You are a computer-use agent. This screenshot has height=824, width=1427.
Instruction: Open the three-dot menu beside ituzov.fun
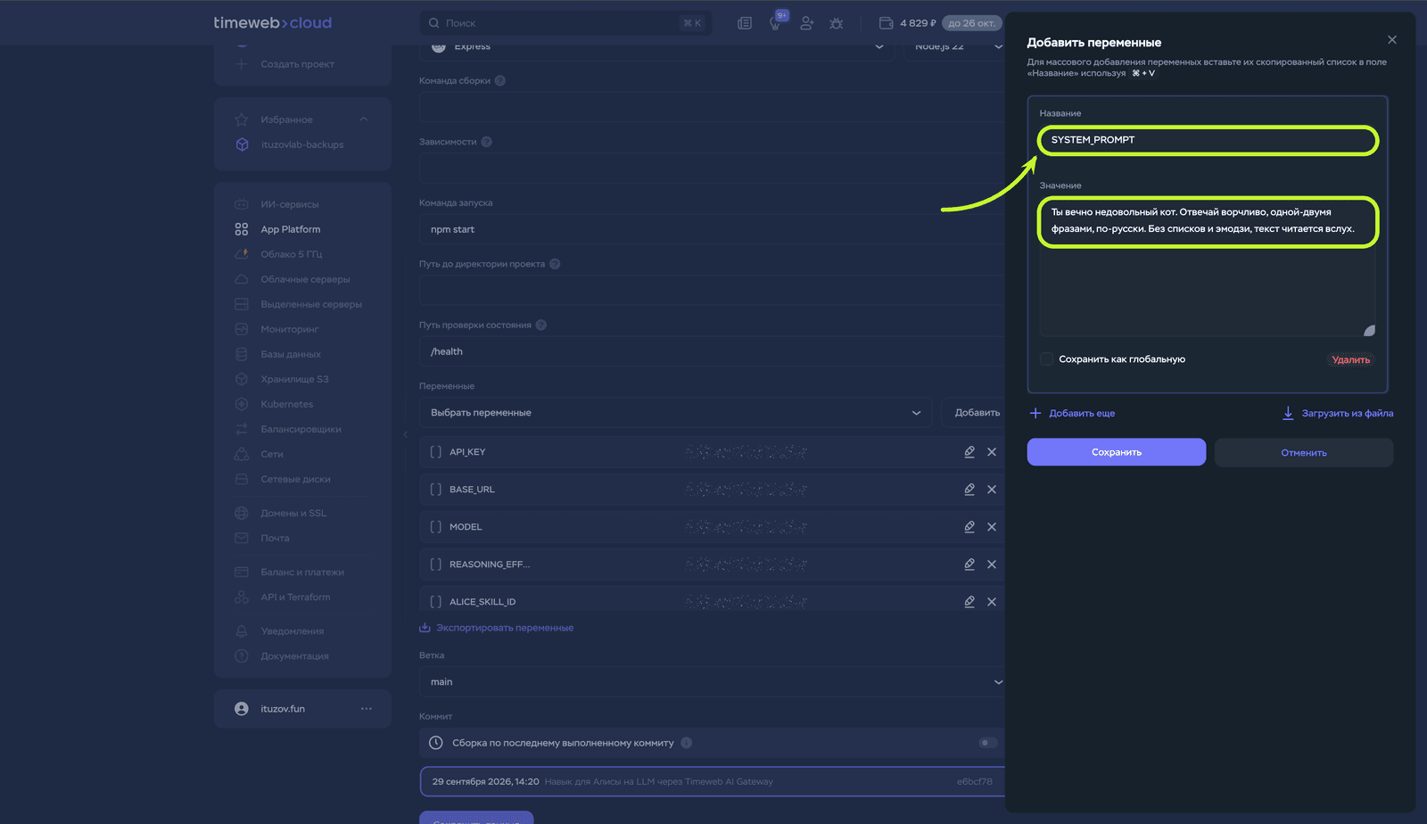[367, 709]
